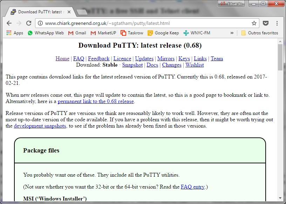The width and height of the screenshot is (286, 204).
Task: Click the page title Download PuTTY latest release
Action: coord(140,45)
